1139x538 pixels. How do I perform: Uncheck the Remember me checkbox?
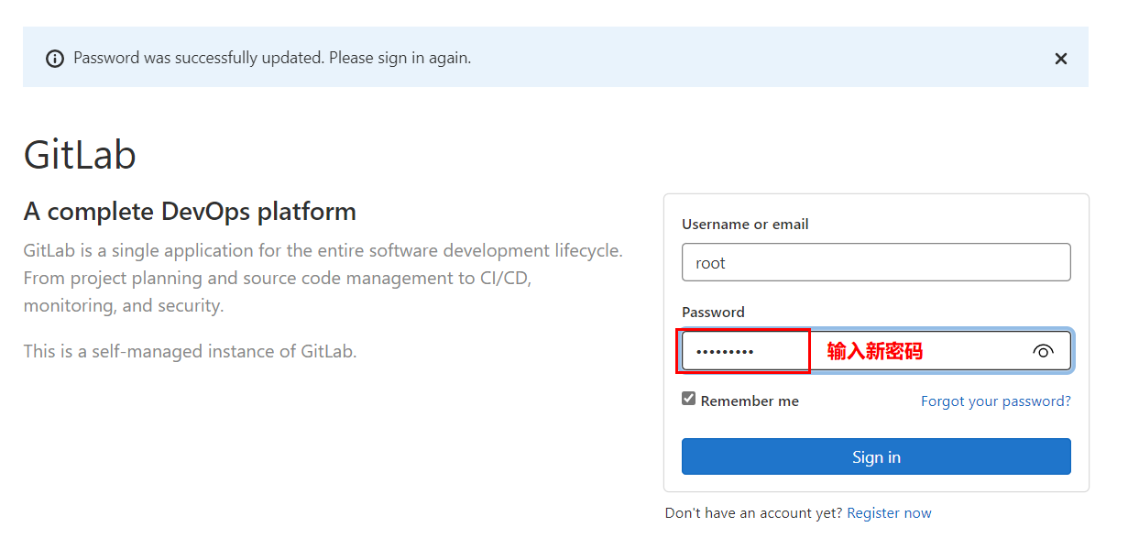[x=689, y=399]
